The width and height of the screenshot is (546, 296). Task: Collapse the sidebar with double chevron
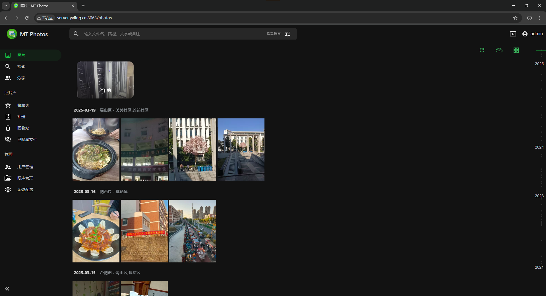tap(7, 289)
